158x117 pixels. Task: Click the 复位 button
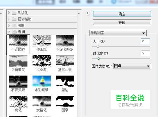pos(122,22)
